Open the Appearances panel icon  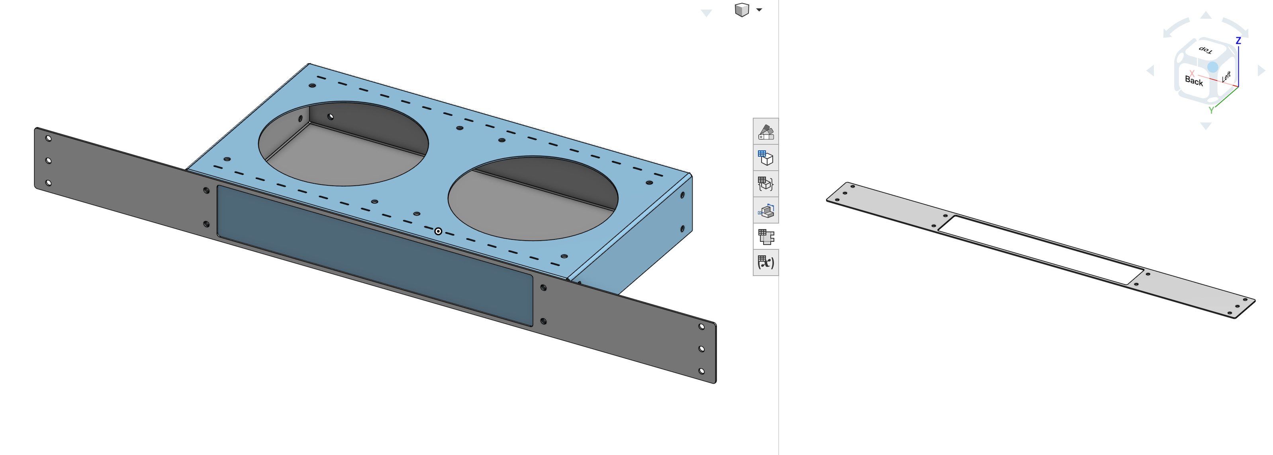766,132
